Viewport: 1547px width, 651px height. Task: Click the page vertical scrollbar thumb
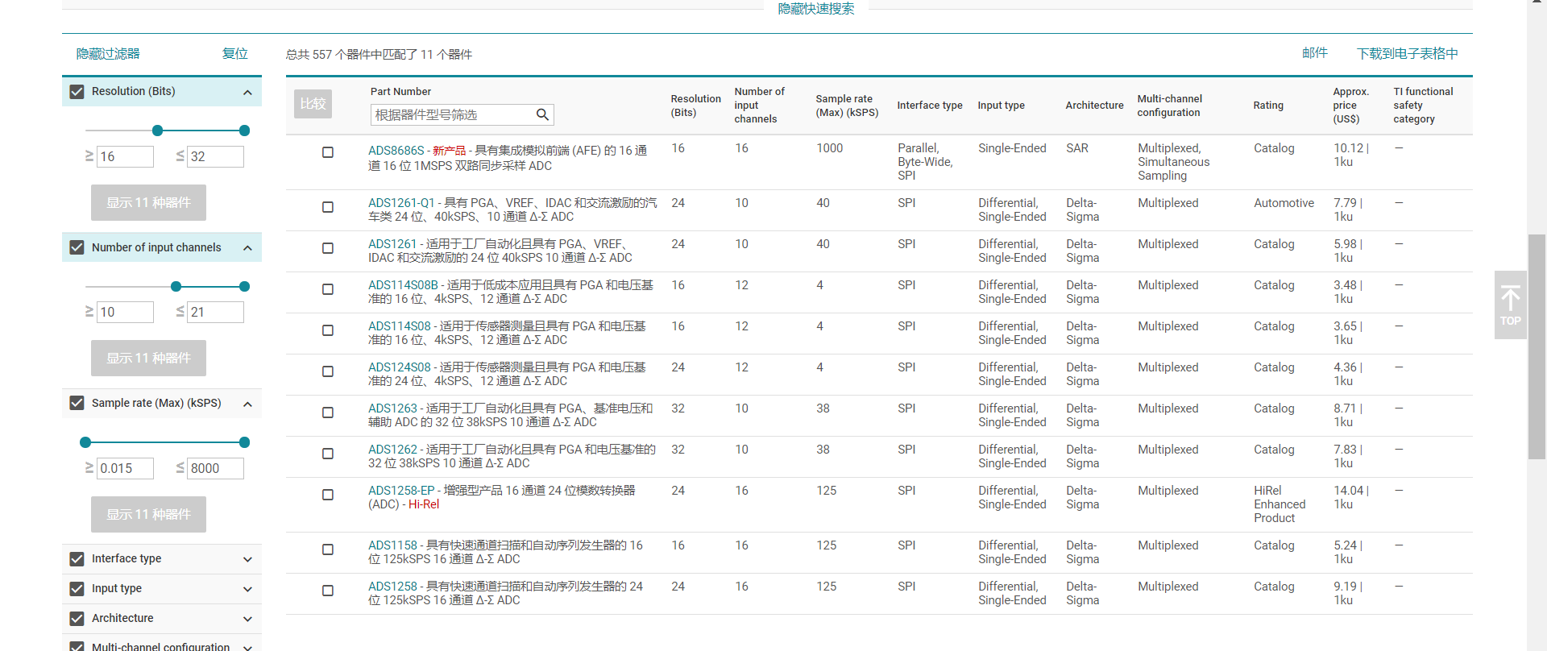pyautogui.click(x=1537, y=346)
